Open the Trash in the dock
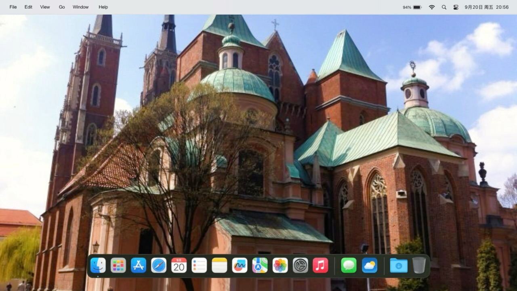 [419, 266]
